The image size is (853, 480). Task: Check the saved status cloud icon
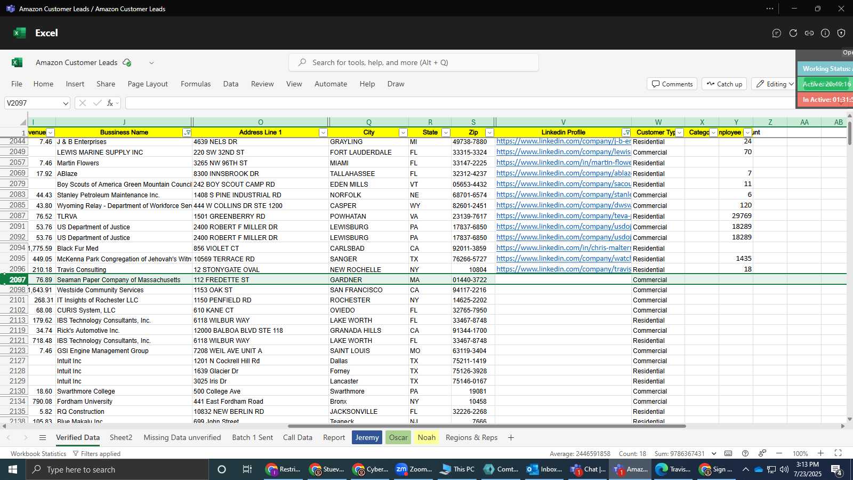click(127, 62)
